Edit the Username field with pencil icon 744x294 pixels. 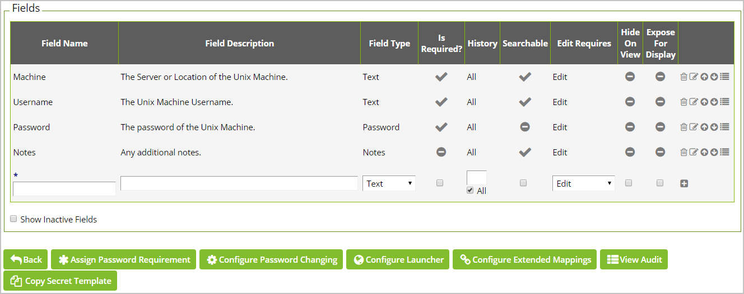tap(694, 102)
